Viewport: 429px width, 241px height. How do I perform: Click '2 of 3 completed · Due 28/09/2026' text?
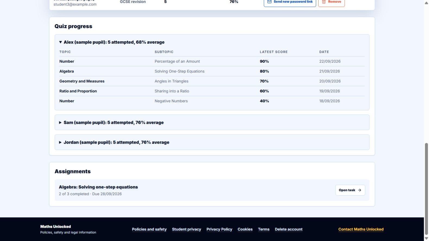[x=90, y=194]
